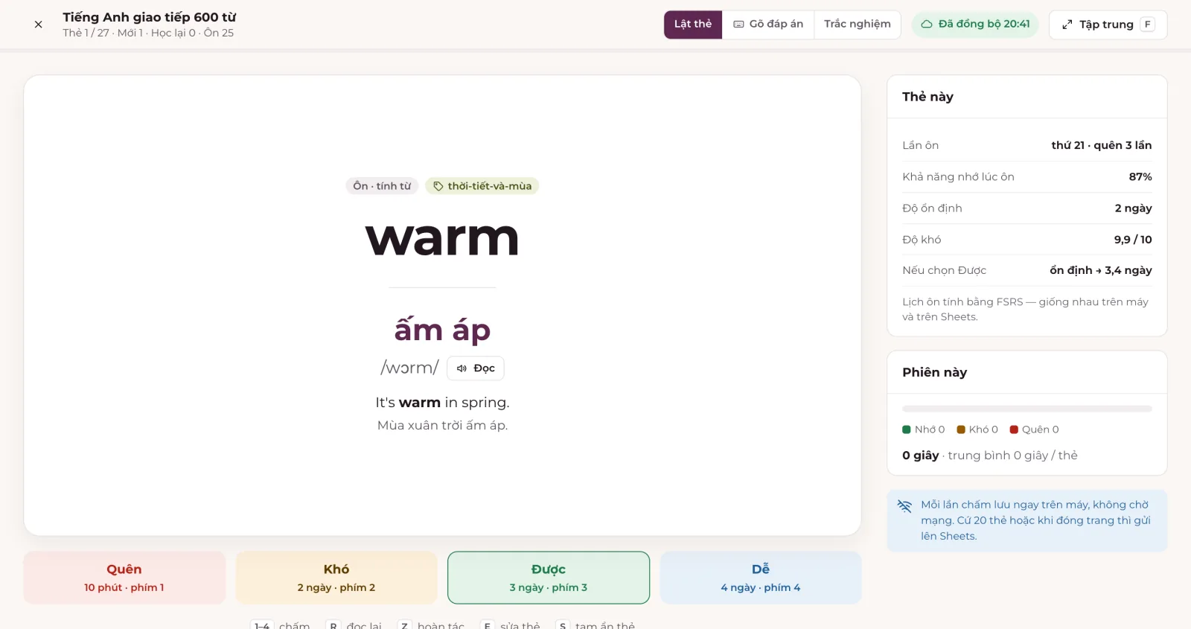Image resolution: width=1191 pixels, height=629 pixels.
Task: Click the Độ ổn định value 2 ngày
Action: click(x=1133, y=208)
